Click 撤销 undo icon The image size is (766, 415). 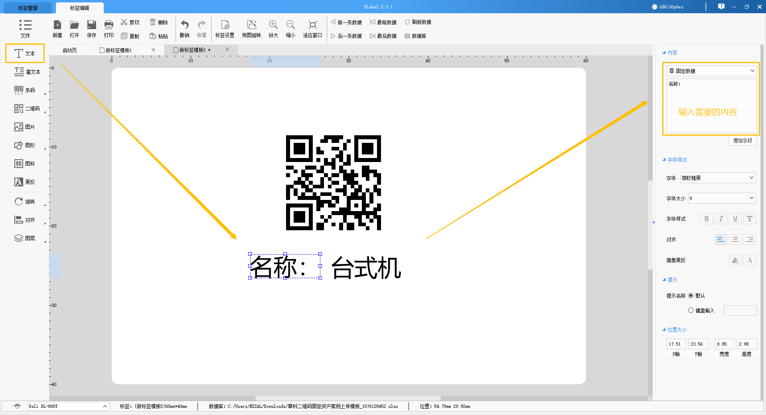(x=185, y=28)
